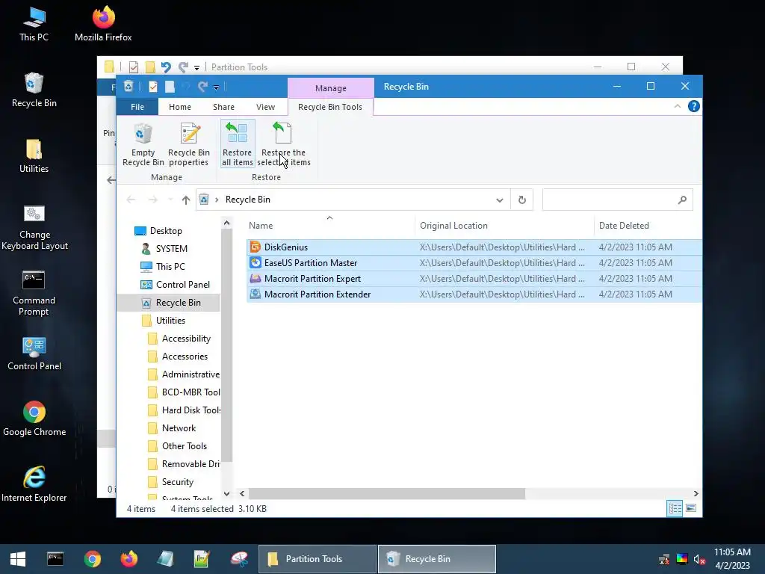This screenshot has height=574, width=765.
Task: Open the This PC desktop icon
Action: click(34, 25)
